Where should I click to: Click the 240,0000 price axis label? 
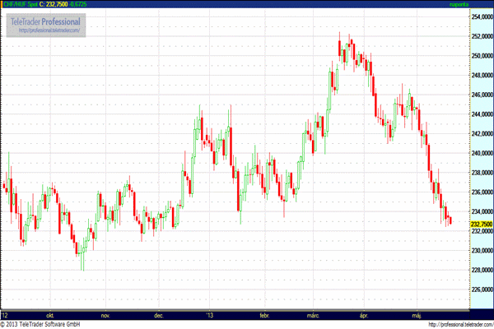(481, 153)
